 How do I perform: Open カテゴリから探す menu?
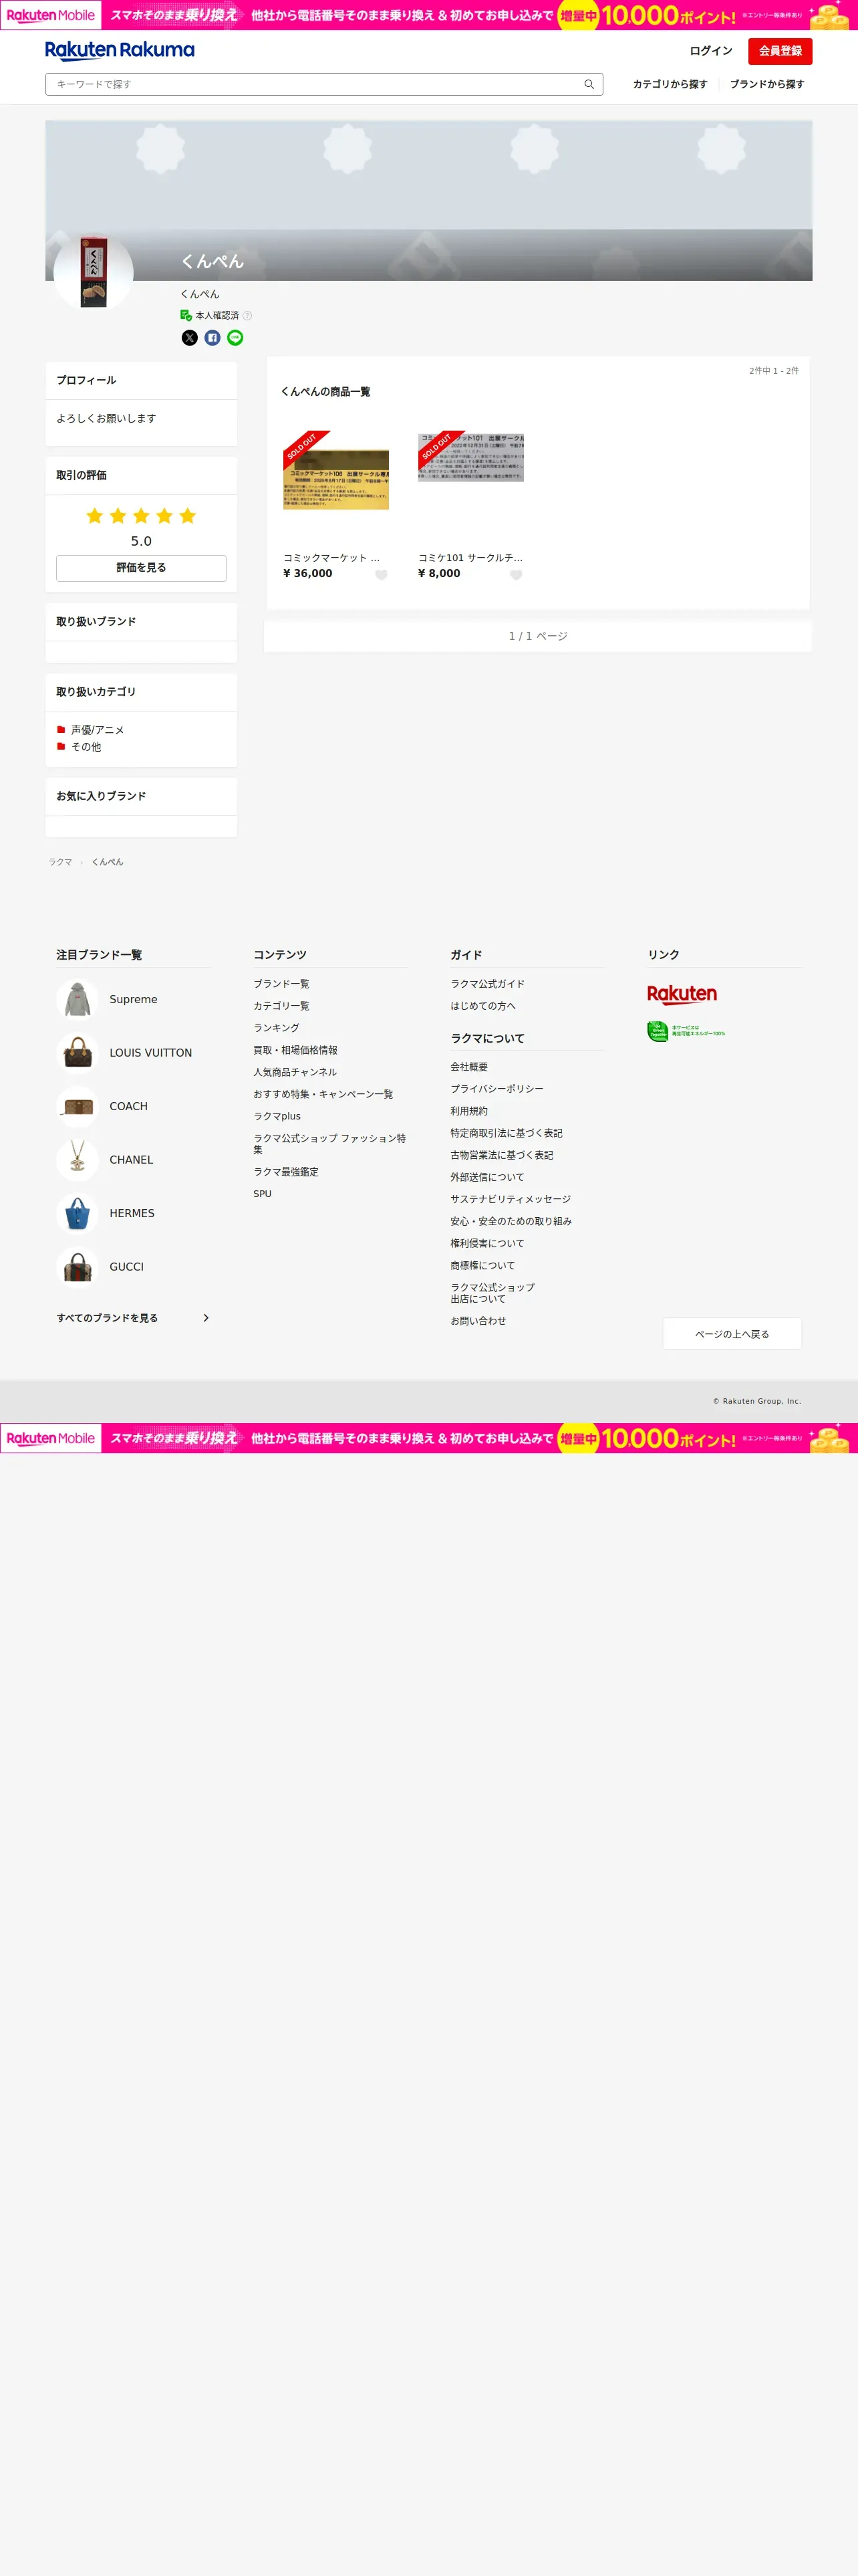(669, 85)
